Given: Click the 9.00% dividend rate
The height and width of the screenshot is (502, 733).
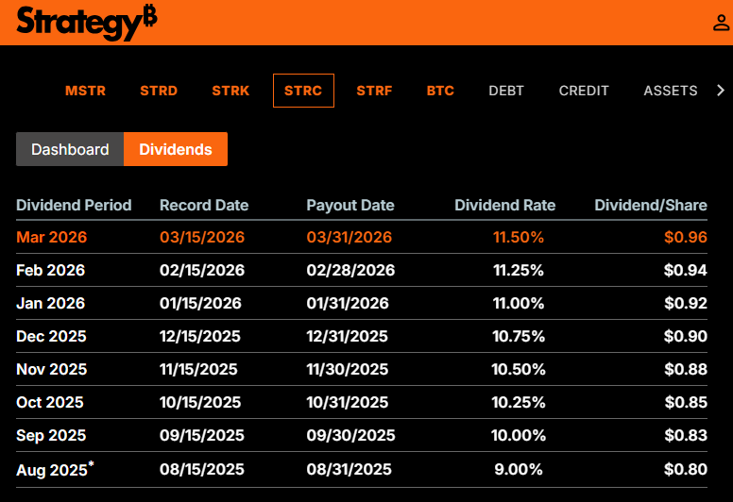Looking at the screenshot, I should pyautogui.click(x=519, y=469).
